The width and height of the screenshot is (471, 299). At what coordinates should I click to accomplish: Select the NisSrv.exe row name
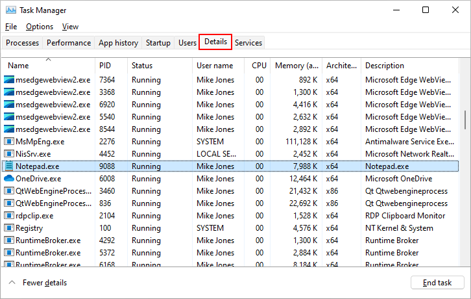pyautogui.click(x=33, y=154)
